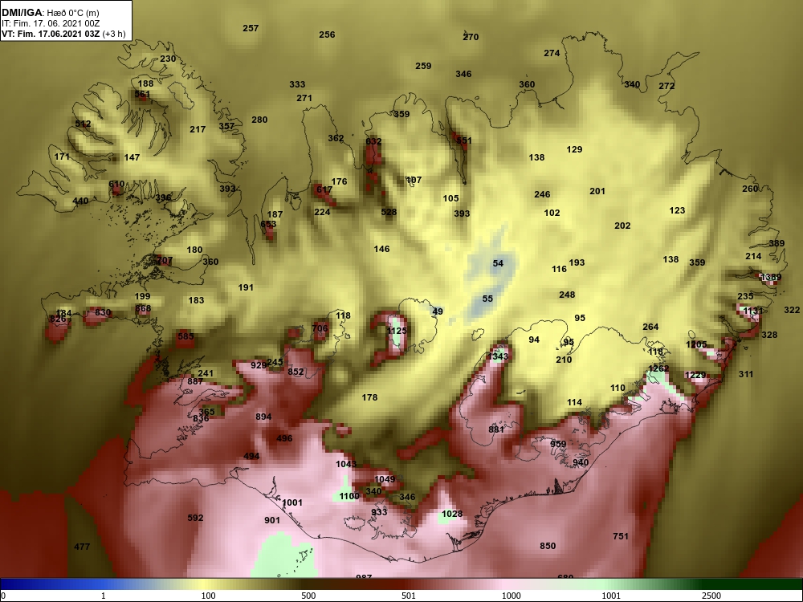Click the map value '274'

tap(552, 53)
